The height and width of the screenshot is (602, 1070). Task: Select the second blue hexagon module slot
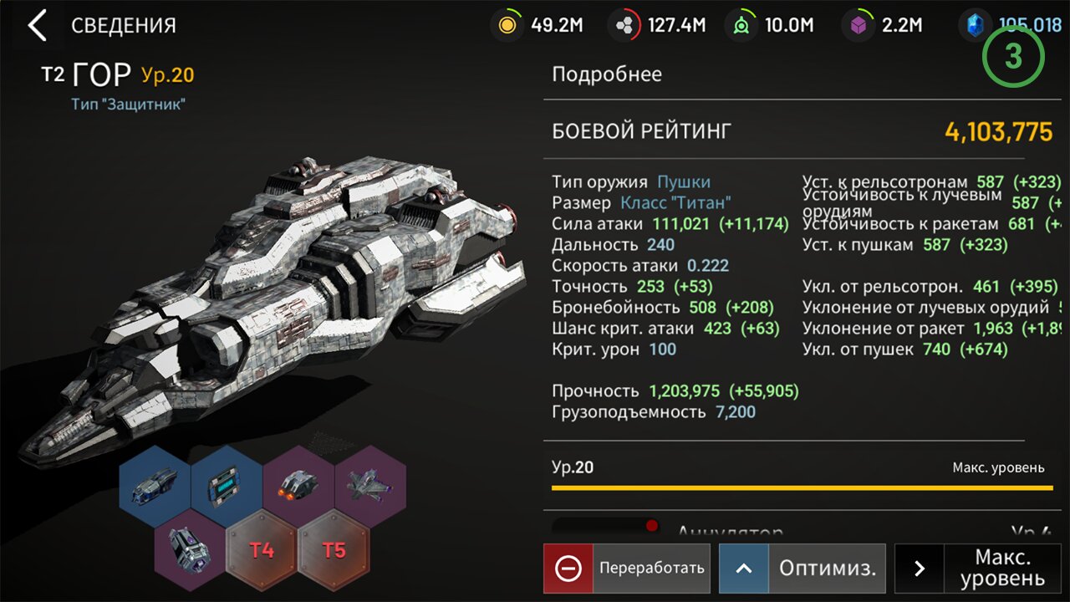coord(227,486)
